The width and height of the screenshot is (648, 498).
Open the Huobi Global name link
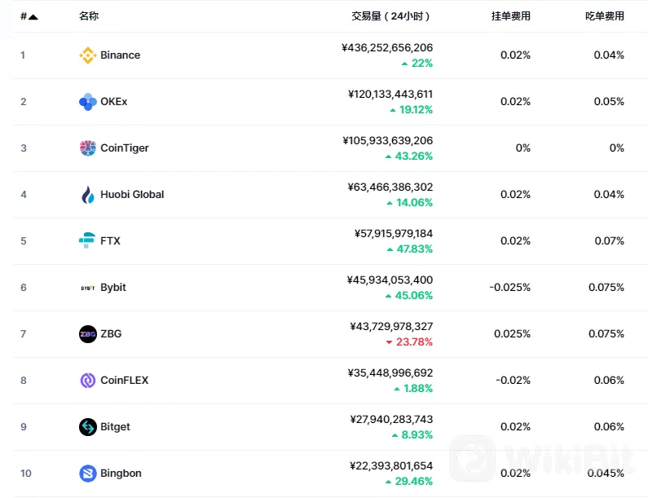pyautogui.click(x=132, y=195)
